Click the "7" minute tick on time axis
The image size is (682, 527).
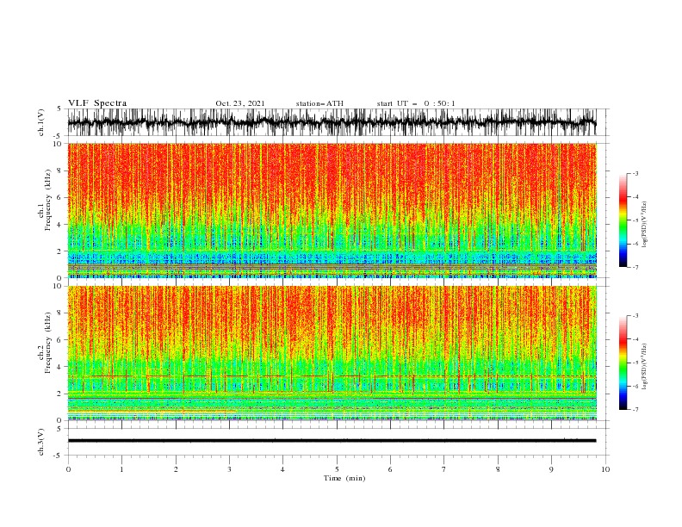coord(444,469)
